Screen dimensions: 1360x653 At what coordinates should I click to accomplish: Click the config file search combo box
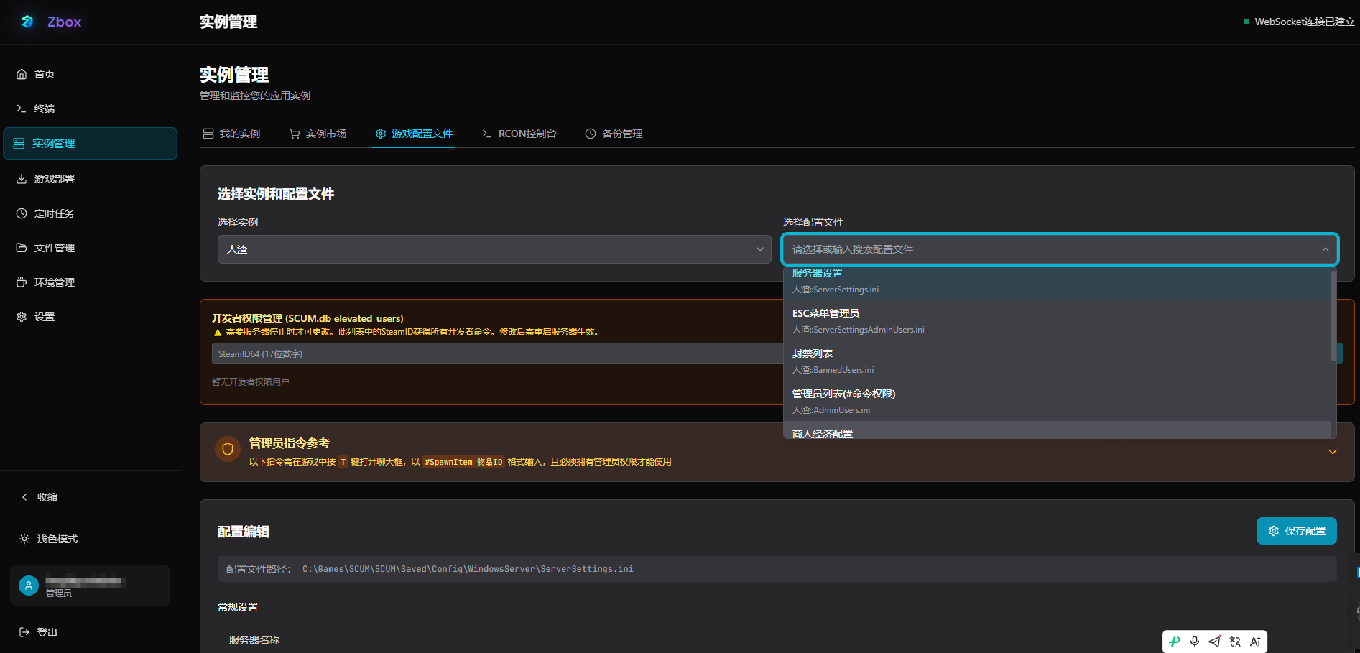pos(1059,249)
